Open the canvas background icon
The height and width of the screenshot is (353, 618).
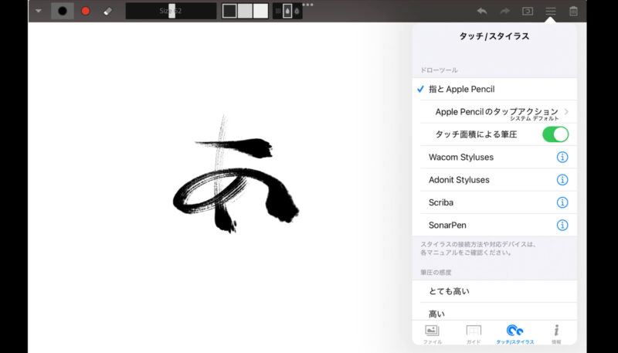pyautogui.click(x=528, y=11)
